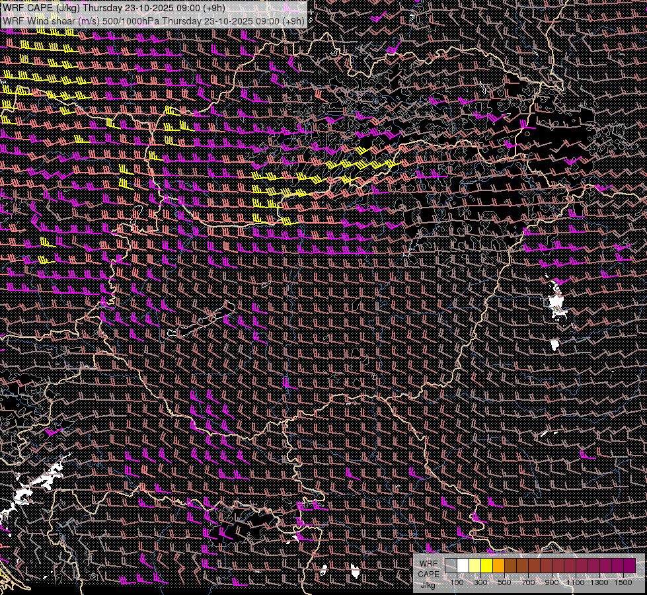
Task: Click the large white CAPE patch in the east
Action: (x=558, y=303)
